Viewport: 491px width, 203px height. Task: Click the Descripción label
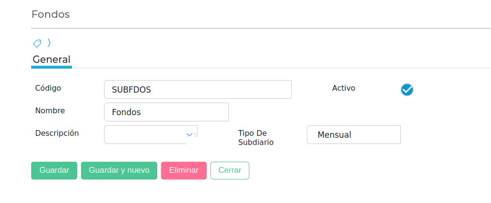(57, 133)
